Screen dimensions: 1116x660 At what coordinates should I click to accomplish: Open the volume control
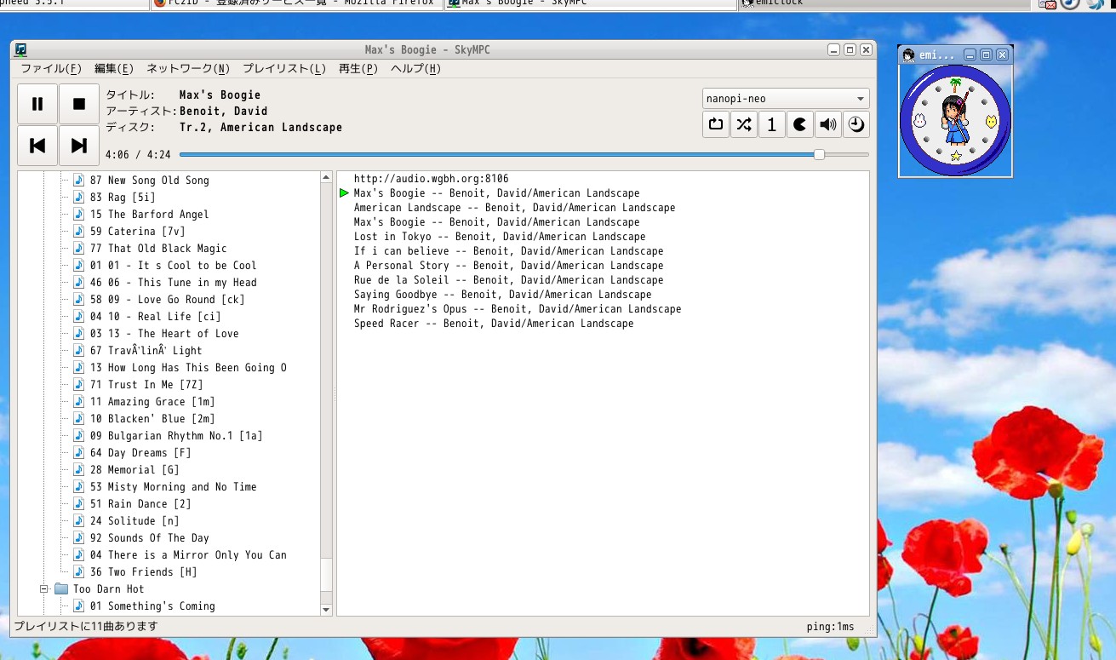(x=827, y=124)
